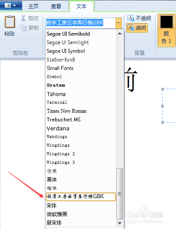Viewport: 176px width, 229px height.
Task: Click the Copy 复制 icon
Action: click(x=23, y=27)
